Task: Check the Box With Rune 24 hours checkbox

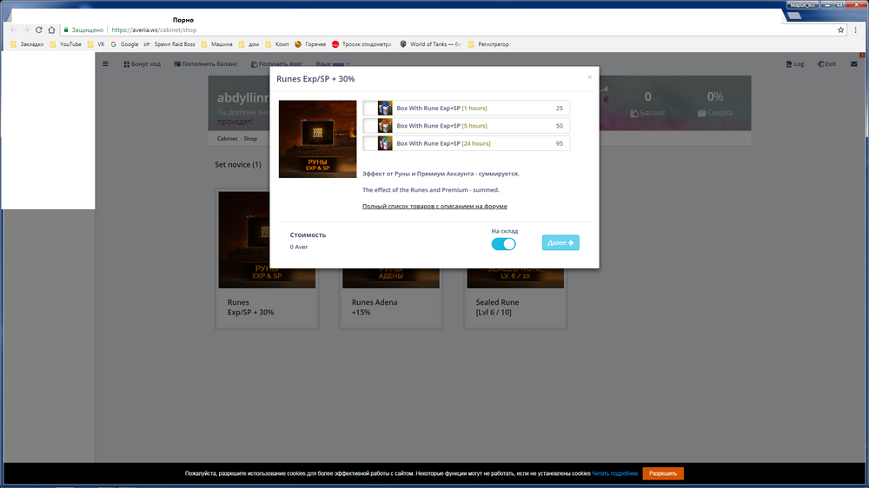Action: click(x=370, y=143)
